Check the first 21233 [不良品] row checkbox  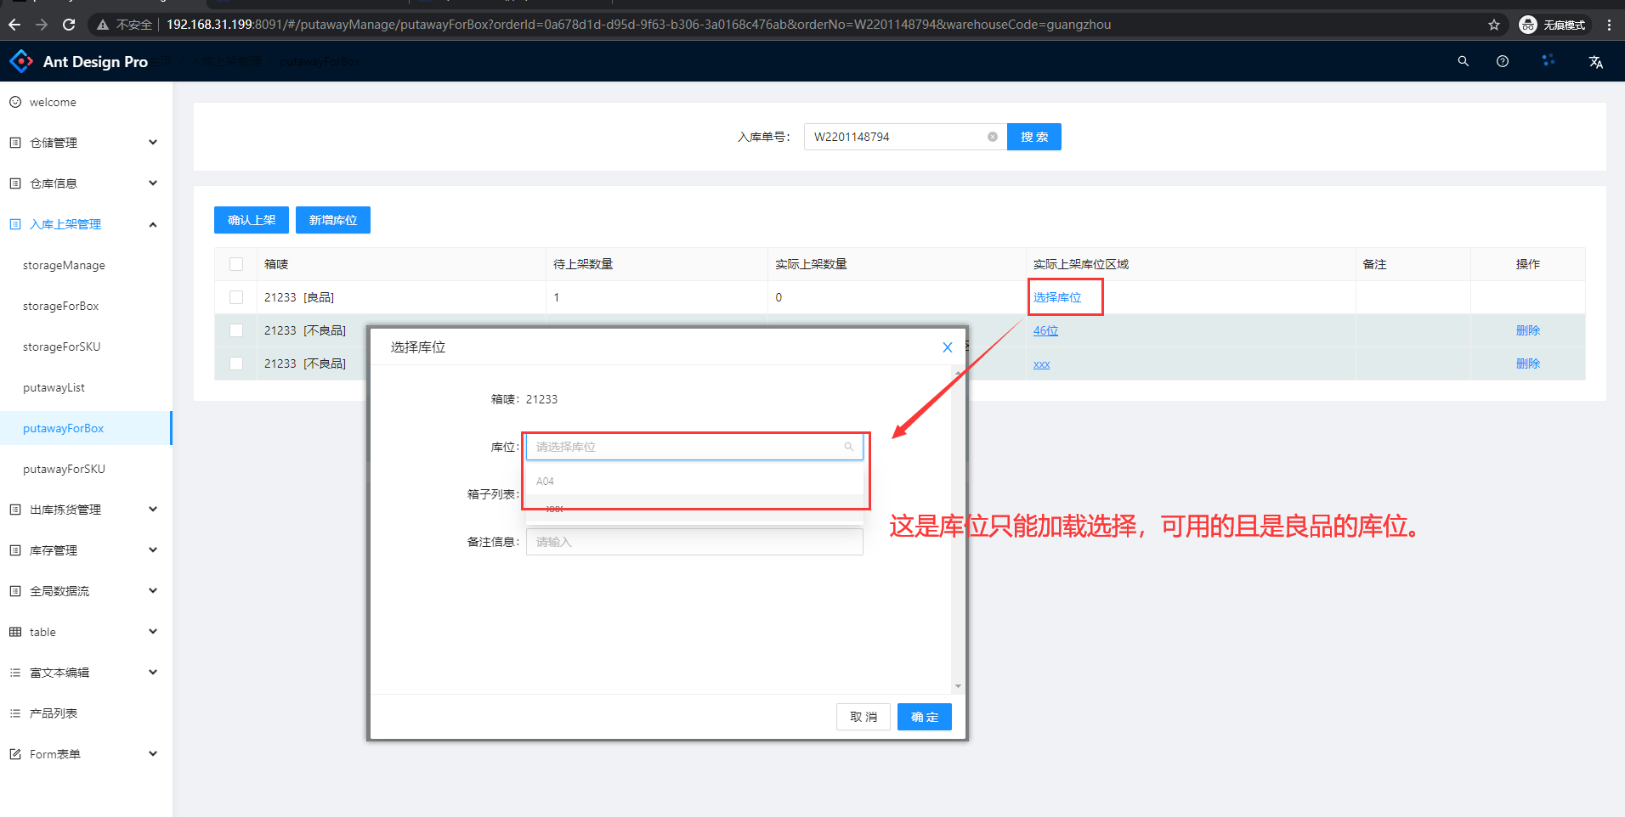click(236, 330)
